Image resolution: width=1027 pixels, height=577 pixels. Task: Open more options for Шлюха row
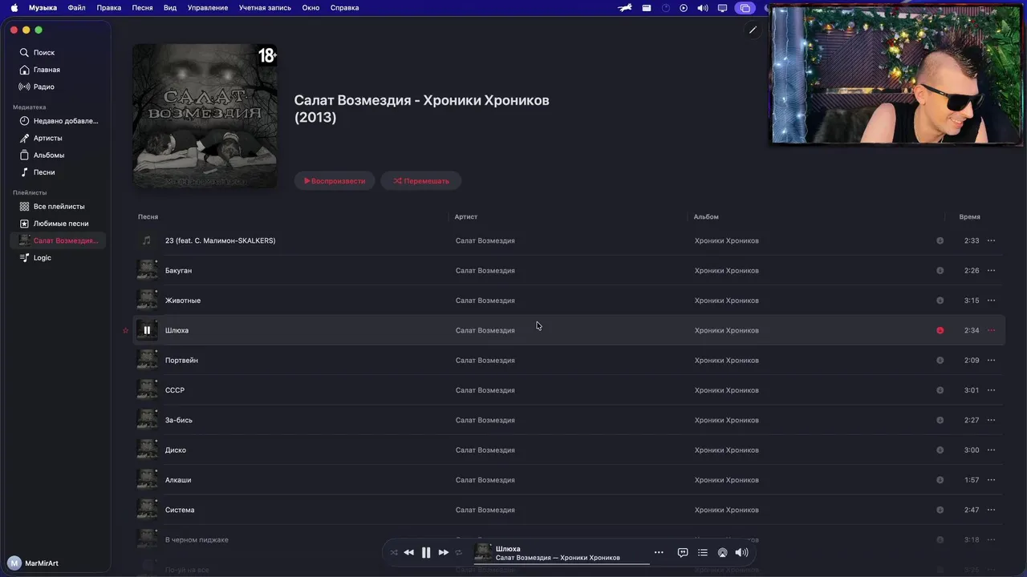(x=992, y=330)
